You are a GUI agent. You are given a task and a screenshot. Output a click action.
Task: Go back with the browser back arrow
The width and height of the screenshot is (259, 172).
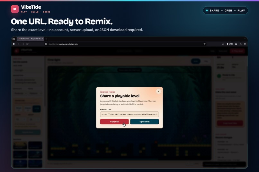coord(19,44)
